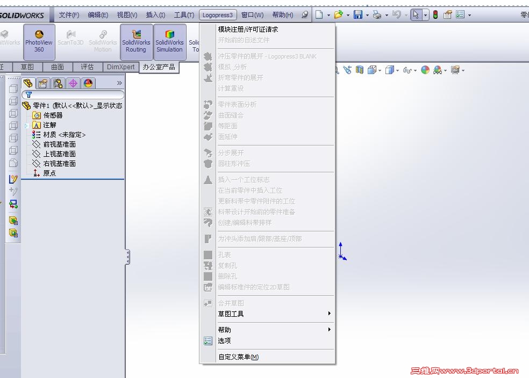Click the feature tree filter field
This screenshot has width=529, height=378.
[x=73, y=95]
